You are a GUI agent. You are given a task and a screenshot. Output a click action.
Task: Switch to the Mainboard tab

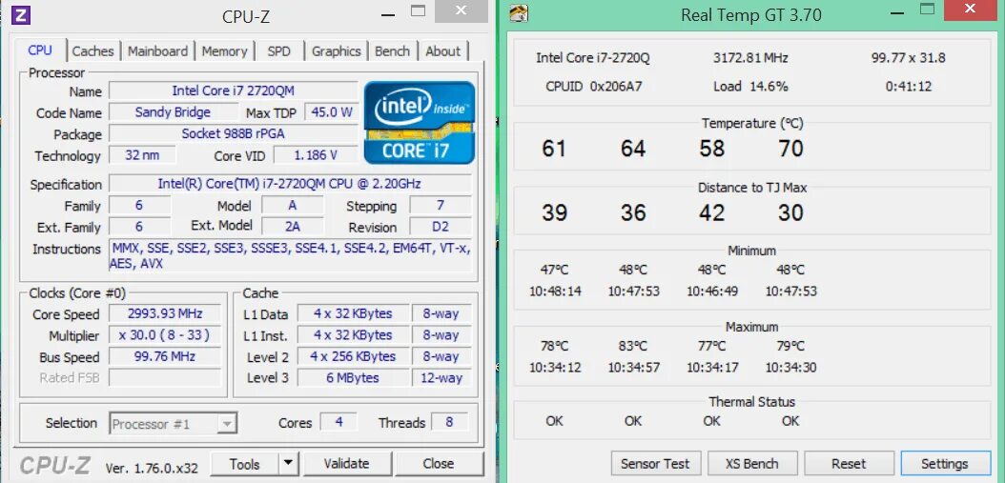click(157, 51)
